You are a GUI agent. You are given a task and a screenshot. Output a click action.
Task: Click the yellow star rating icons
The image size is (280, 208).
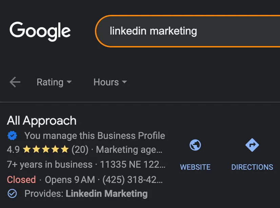(46, 149)
